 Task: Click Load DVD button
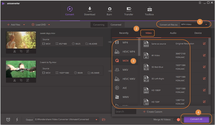[39, 25]
